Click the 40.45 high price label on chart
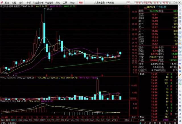Viewport: 182px width, 124px height. click(49, 9)
